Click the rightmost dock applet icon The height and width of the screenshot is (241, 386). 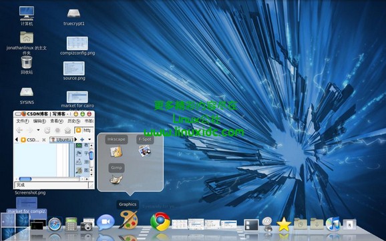(x=349, y=224)
